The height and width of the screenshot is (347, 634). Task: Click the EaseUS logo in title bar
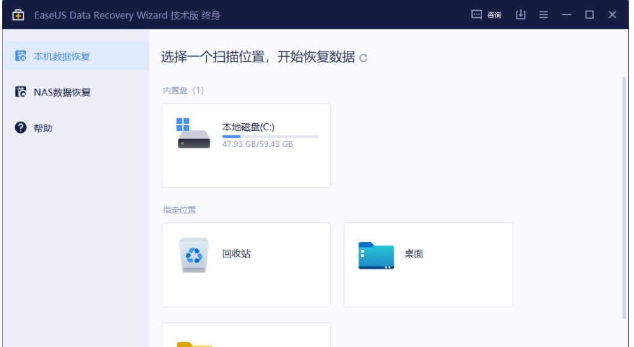click(18, 15)
